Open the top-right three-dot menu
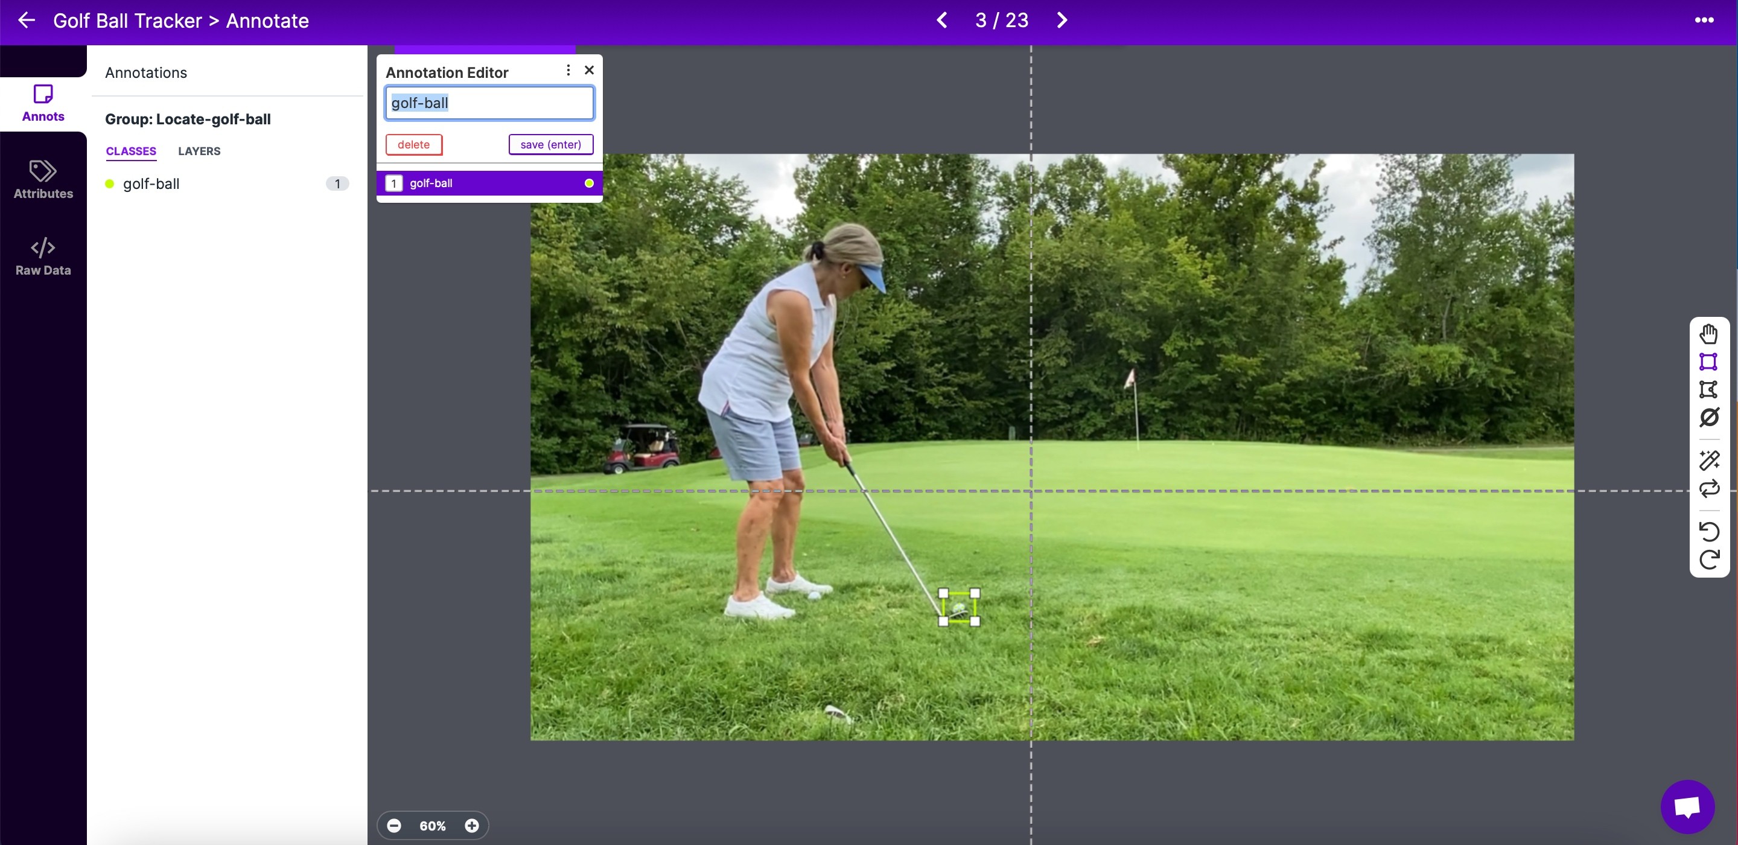1738x845 pixels. (1704, 21)
